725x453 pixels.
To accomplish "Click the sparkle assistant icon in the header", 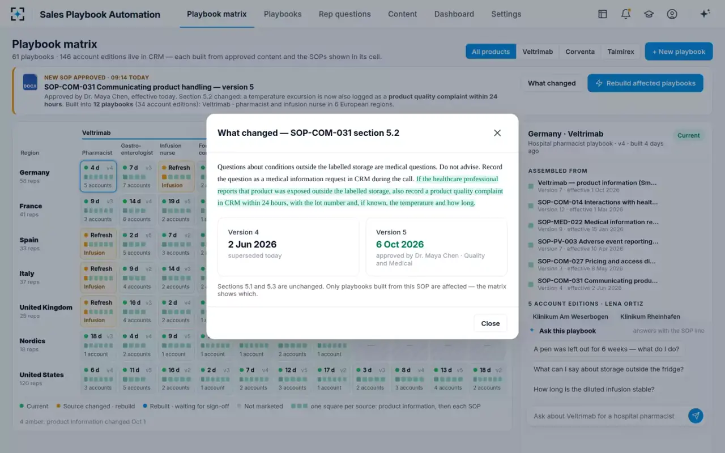I will (x=705, y=14).
